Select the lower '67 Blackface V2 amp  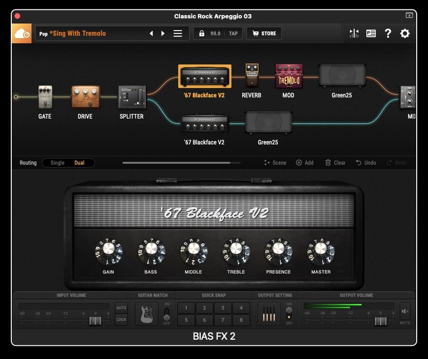(x=205, y=123)
